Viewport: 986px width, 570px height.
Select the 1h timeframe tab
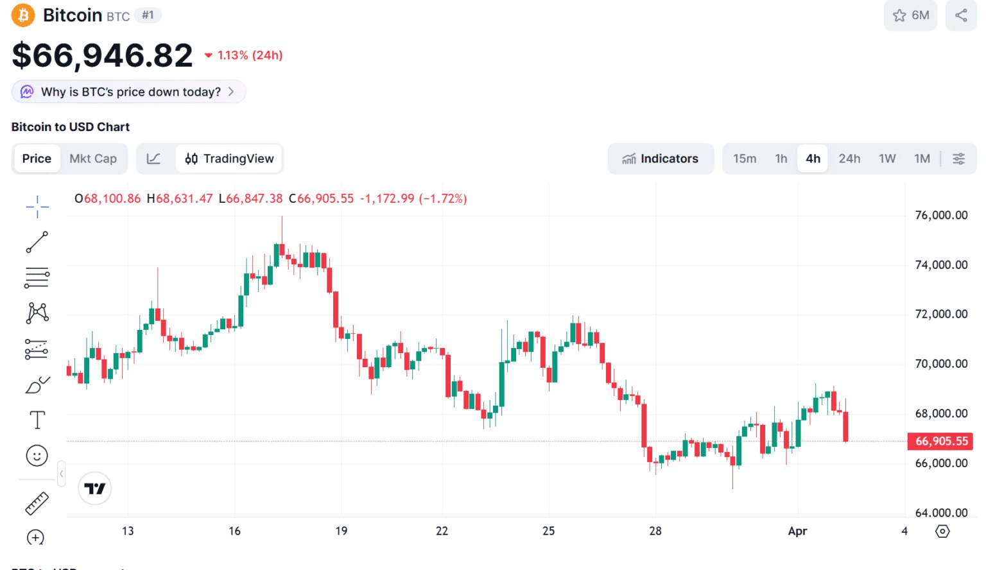[x=781, y=159]
